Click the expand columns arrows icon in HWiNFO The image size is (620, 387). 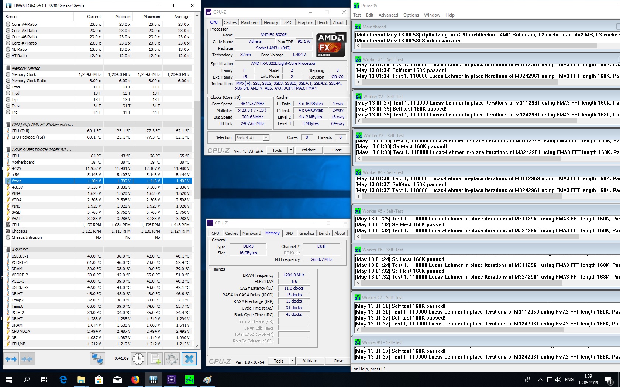(x=11, y=359)
